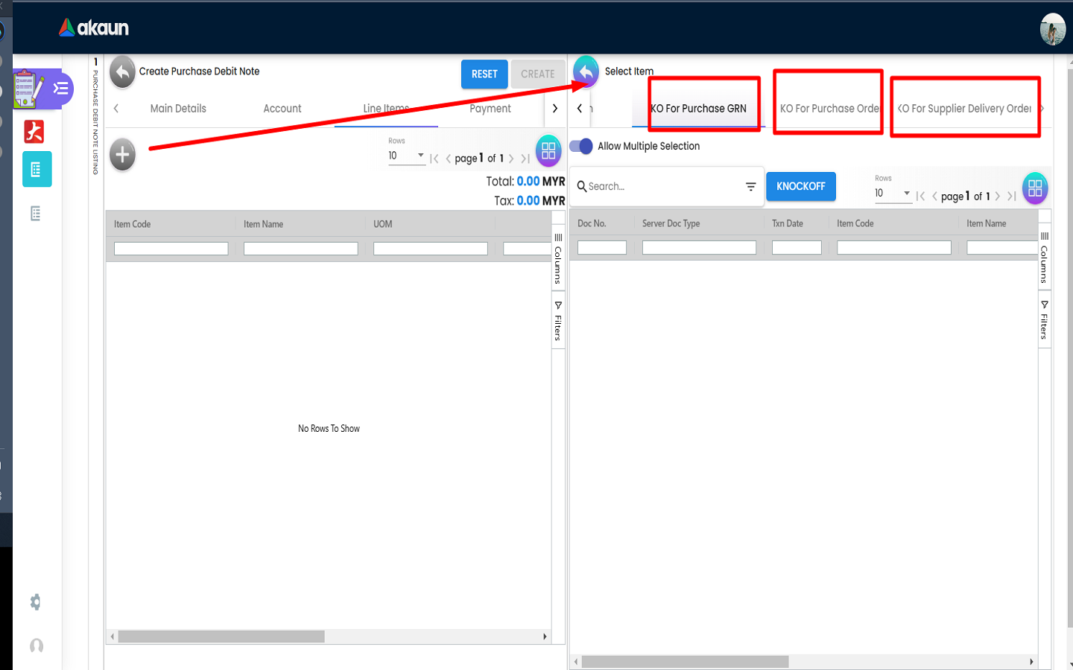
Task: Go to the previous page in the Select Item grid
Action: click(x=934, y=196)
